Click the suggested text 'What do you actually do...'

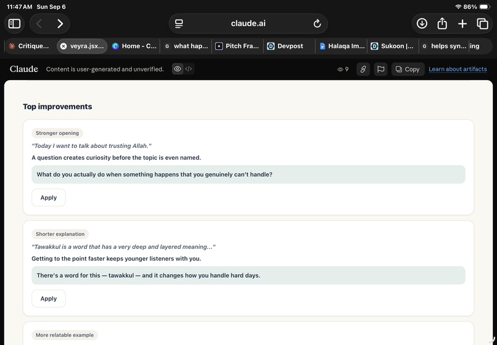[x=154, y=174]
